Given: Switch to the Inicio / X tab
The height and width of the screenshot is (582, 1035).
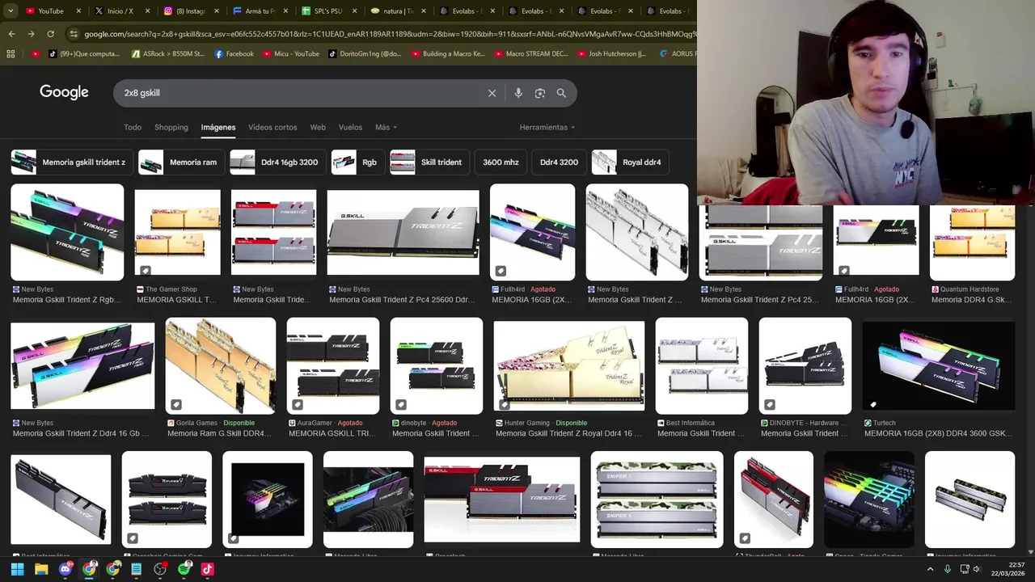Looking at the screenshot, I should (x=120, y=11).
